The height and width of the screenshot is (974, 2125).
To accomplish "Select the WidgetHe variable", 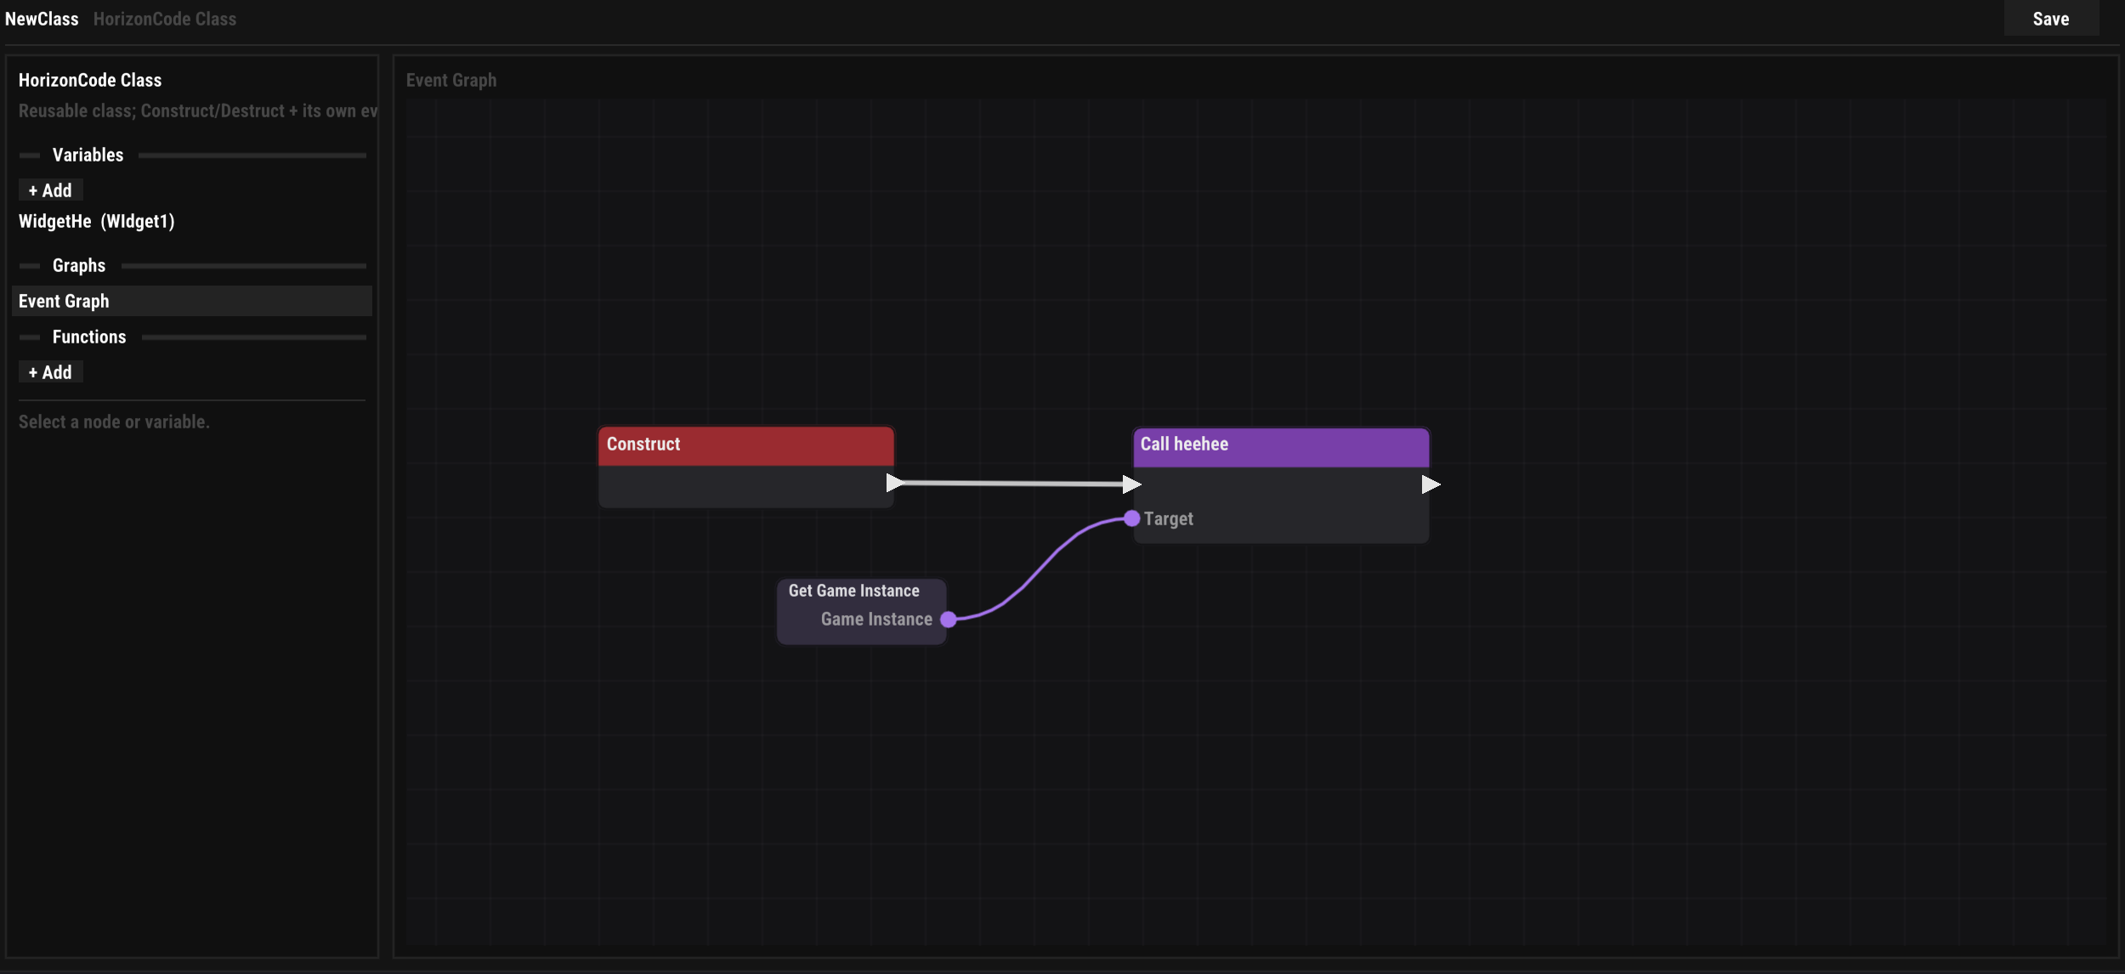I will pyautogui.click(x=97, y=222).
